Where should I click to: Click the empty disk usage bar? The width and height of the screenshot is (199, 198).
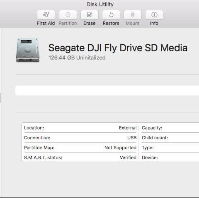(107, 91)
